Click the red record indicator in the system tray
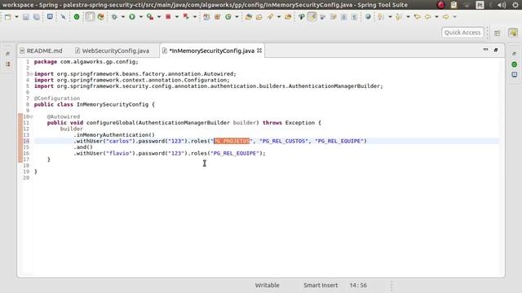Viewport: 522px width, 293px height. point(441,5)
